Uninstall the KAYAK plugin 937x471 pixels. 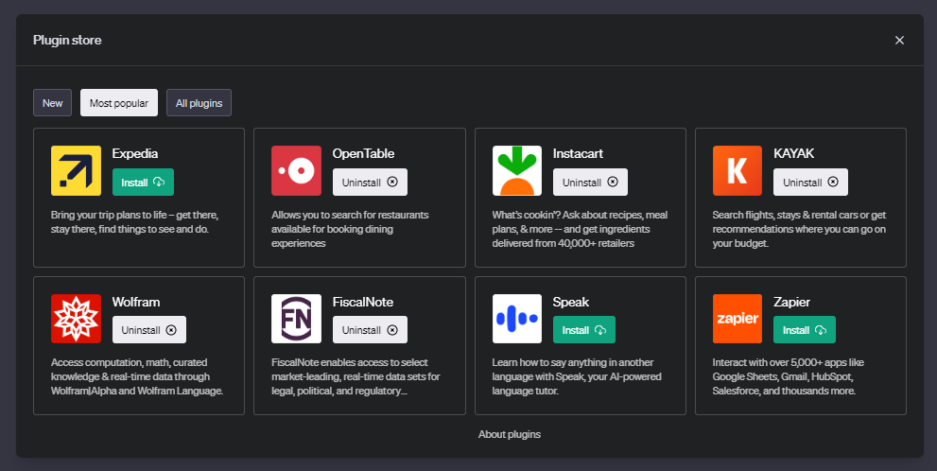[x=811, y=183]
